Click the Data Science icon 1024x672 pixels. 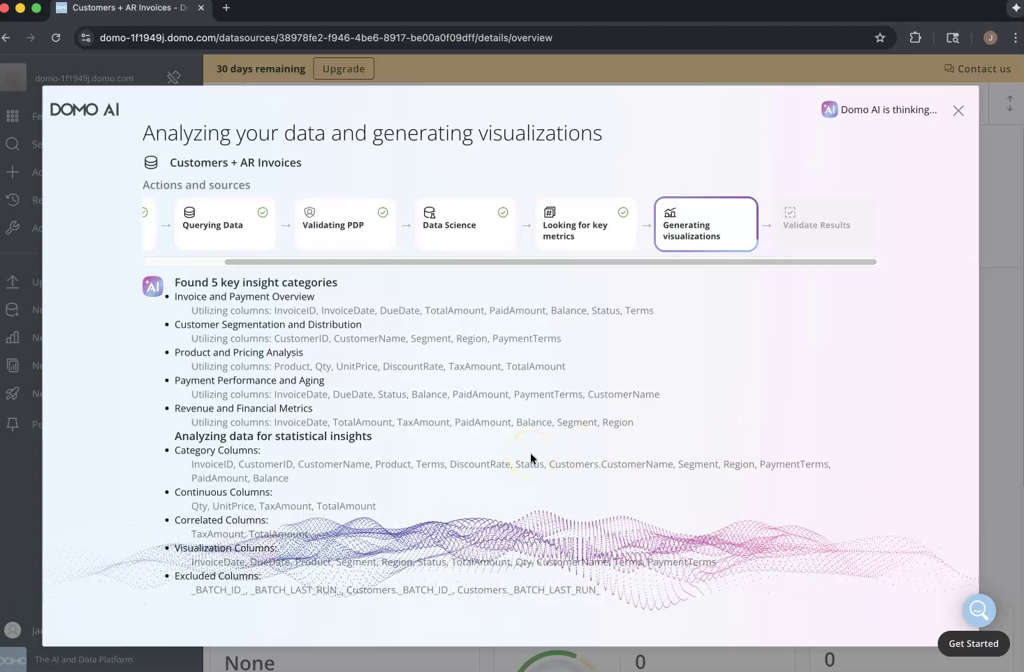tap(430, 212)
